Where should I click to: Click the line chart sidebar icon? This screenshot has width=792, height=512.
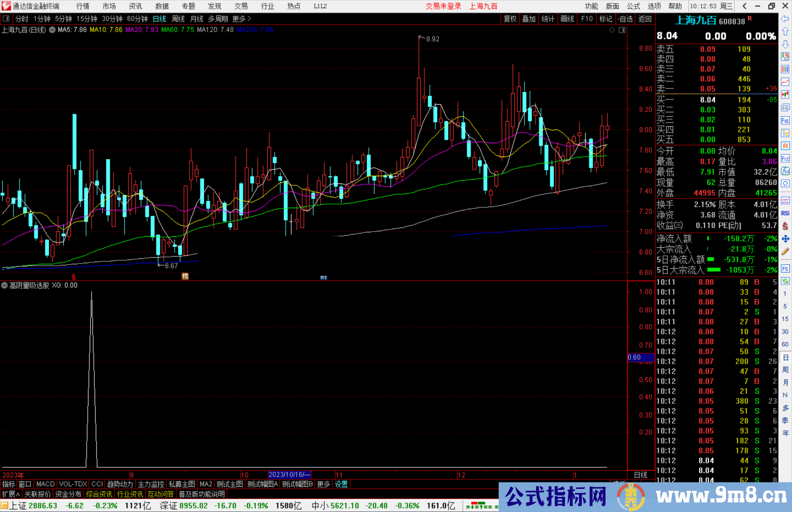point(785,82)
